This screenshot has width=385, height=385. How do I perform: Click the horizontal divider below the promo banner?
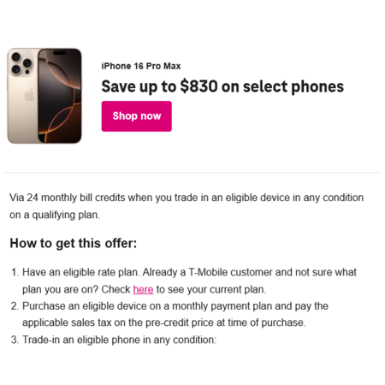click(192, 173)
